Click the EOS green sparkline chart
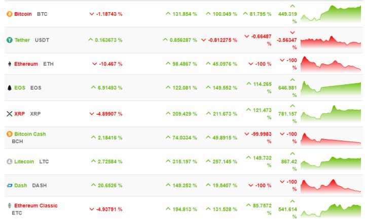 (x=331, y=88)
